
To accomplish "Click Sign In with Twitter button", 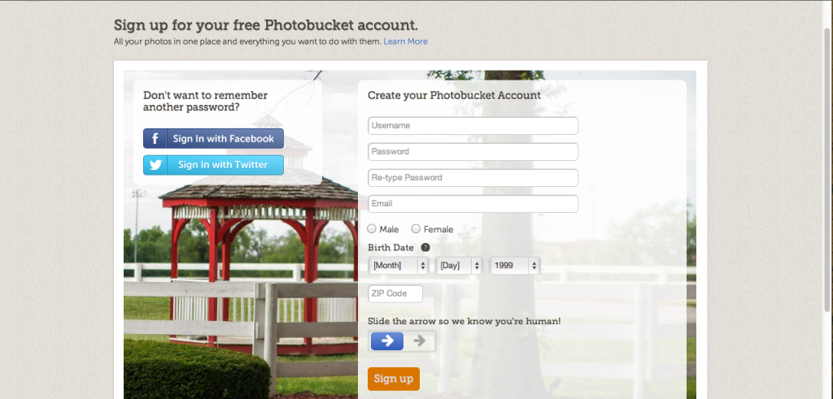I will pos(214,165).
